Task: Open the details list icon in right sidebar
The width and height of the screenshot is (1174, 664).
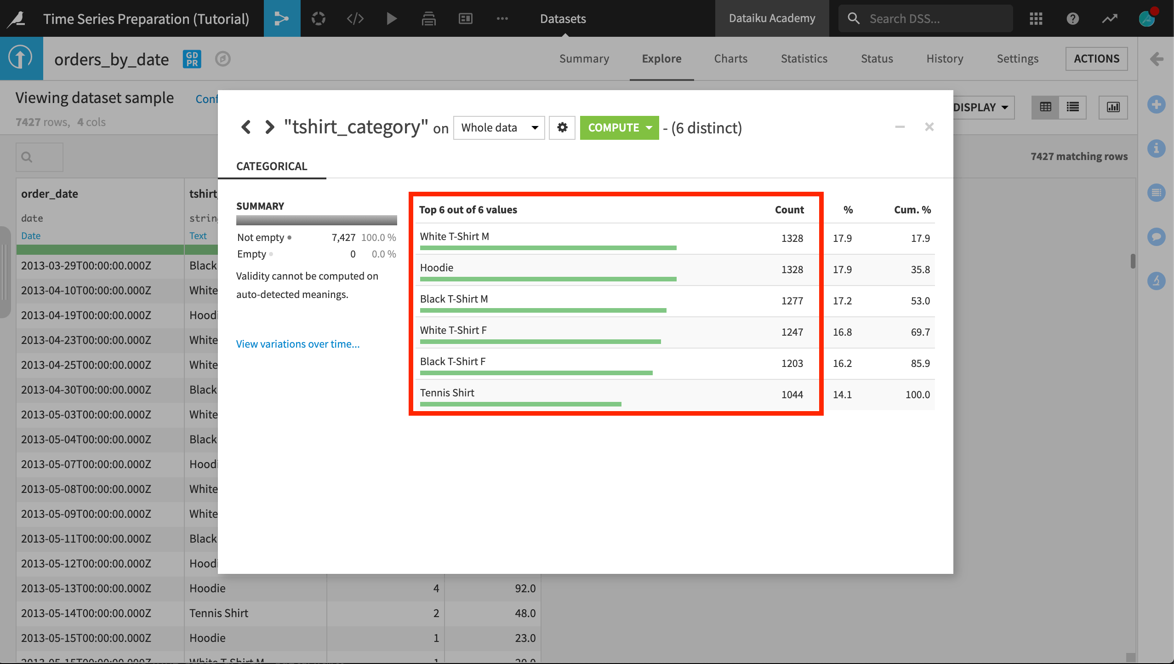Action: (x=1157, y=193)
